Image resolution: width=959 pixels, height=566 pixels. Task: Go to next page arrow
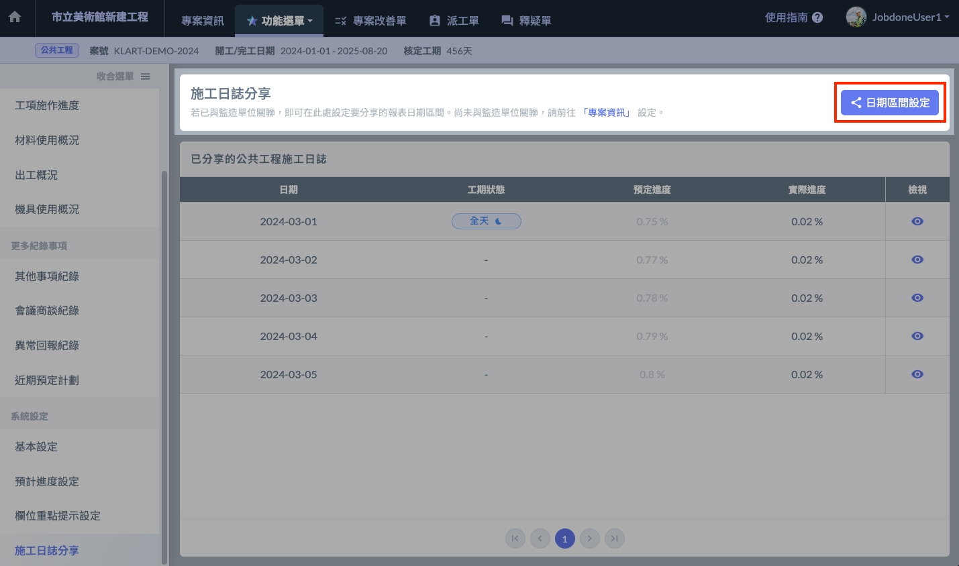tap(590, 539)
